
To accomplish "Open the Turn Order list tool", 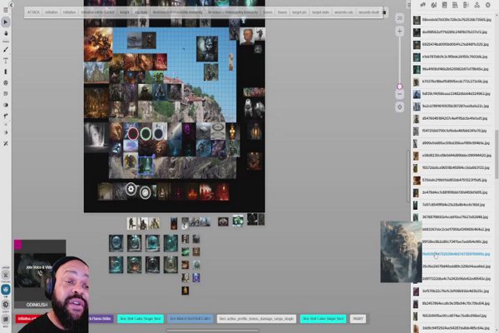I will tap(6, 94).
